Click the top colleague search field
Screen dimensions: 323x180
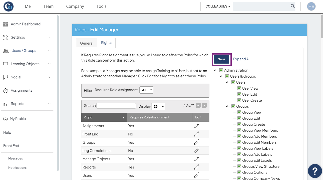261,6
